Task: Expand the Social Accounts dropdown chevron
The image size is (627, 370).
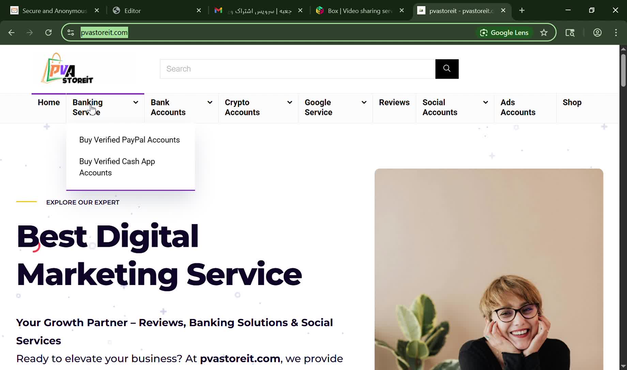Action: 486,102
